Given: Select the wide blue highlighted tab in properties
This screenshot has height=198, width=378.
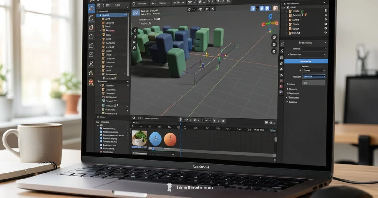Looking at the screenshot, I should pyautogui.click(x=306, y=61).
